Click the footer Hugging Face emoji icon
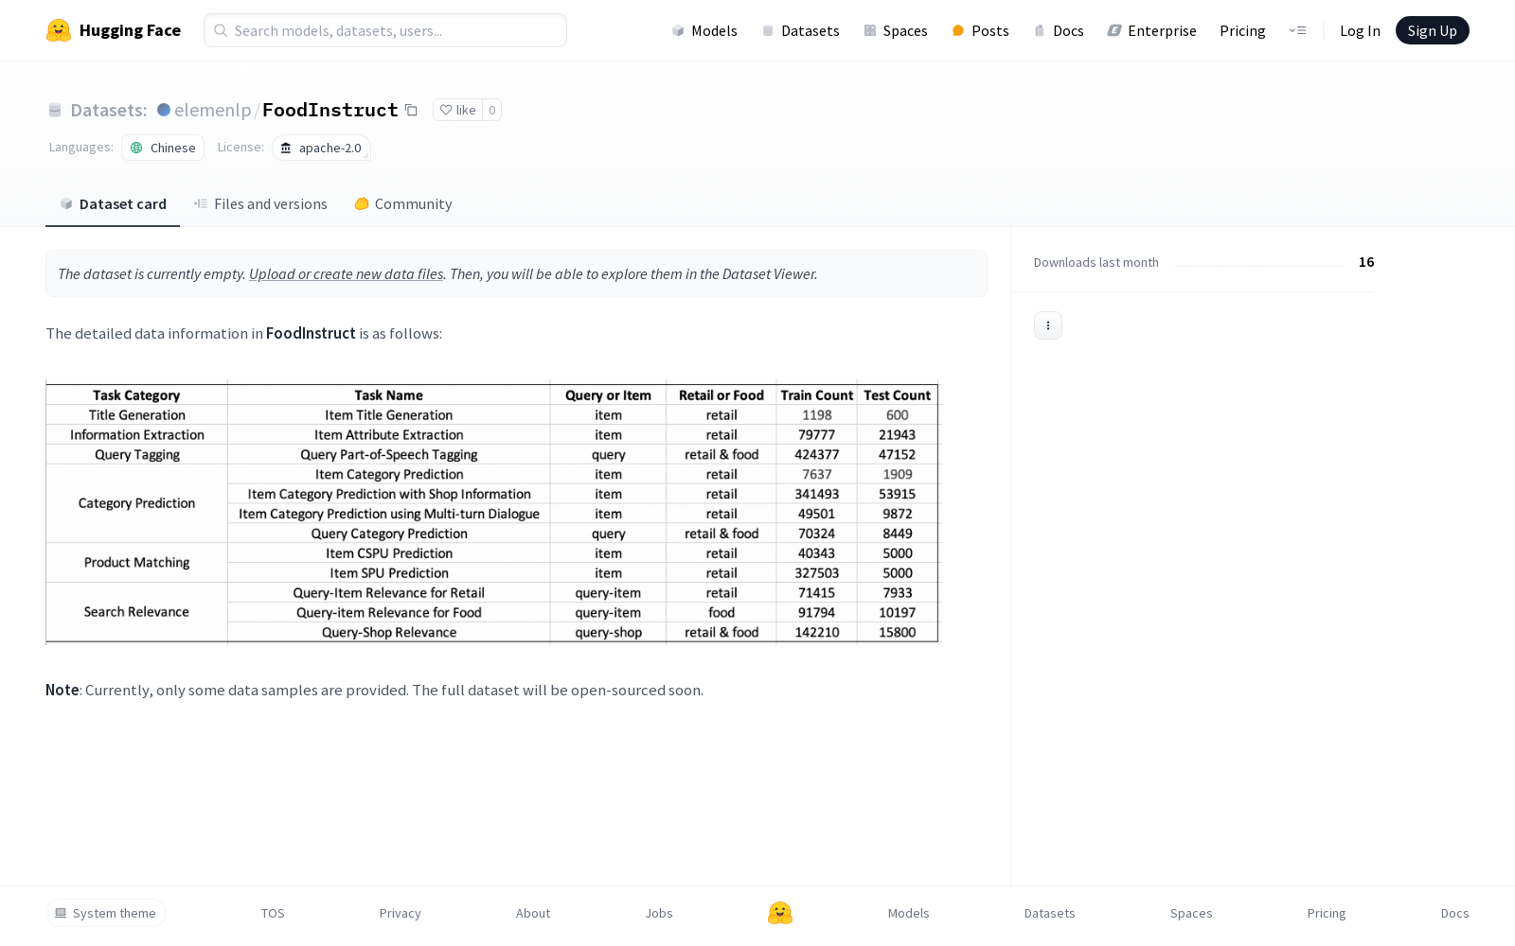 pos(780,913)
